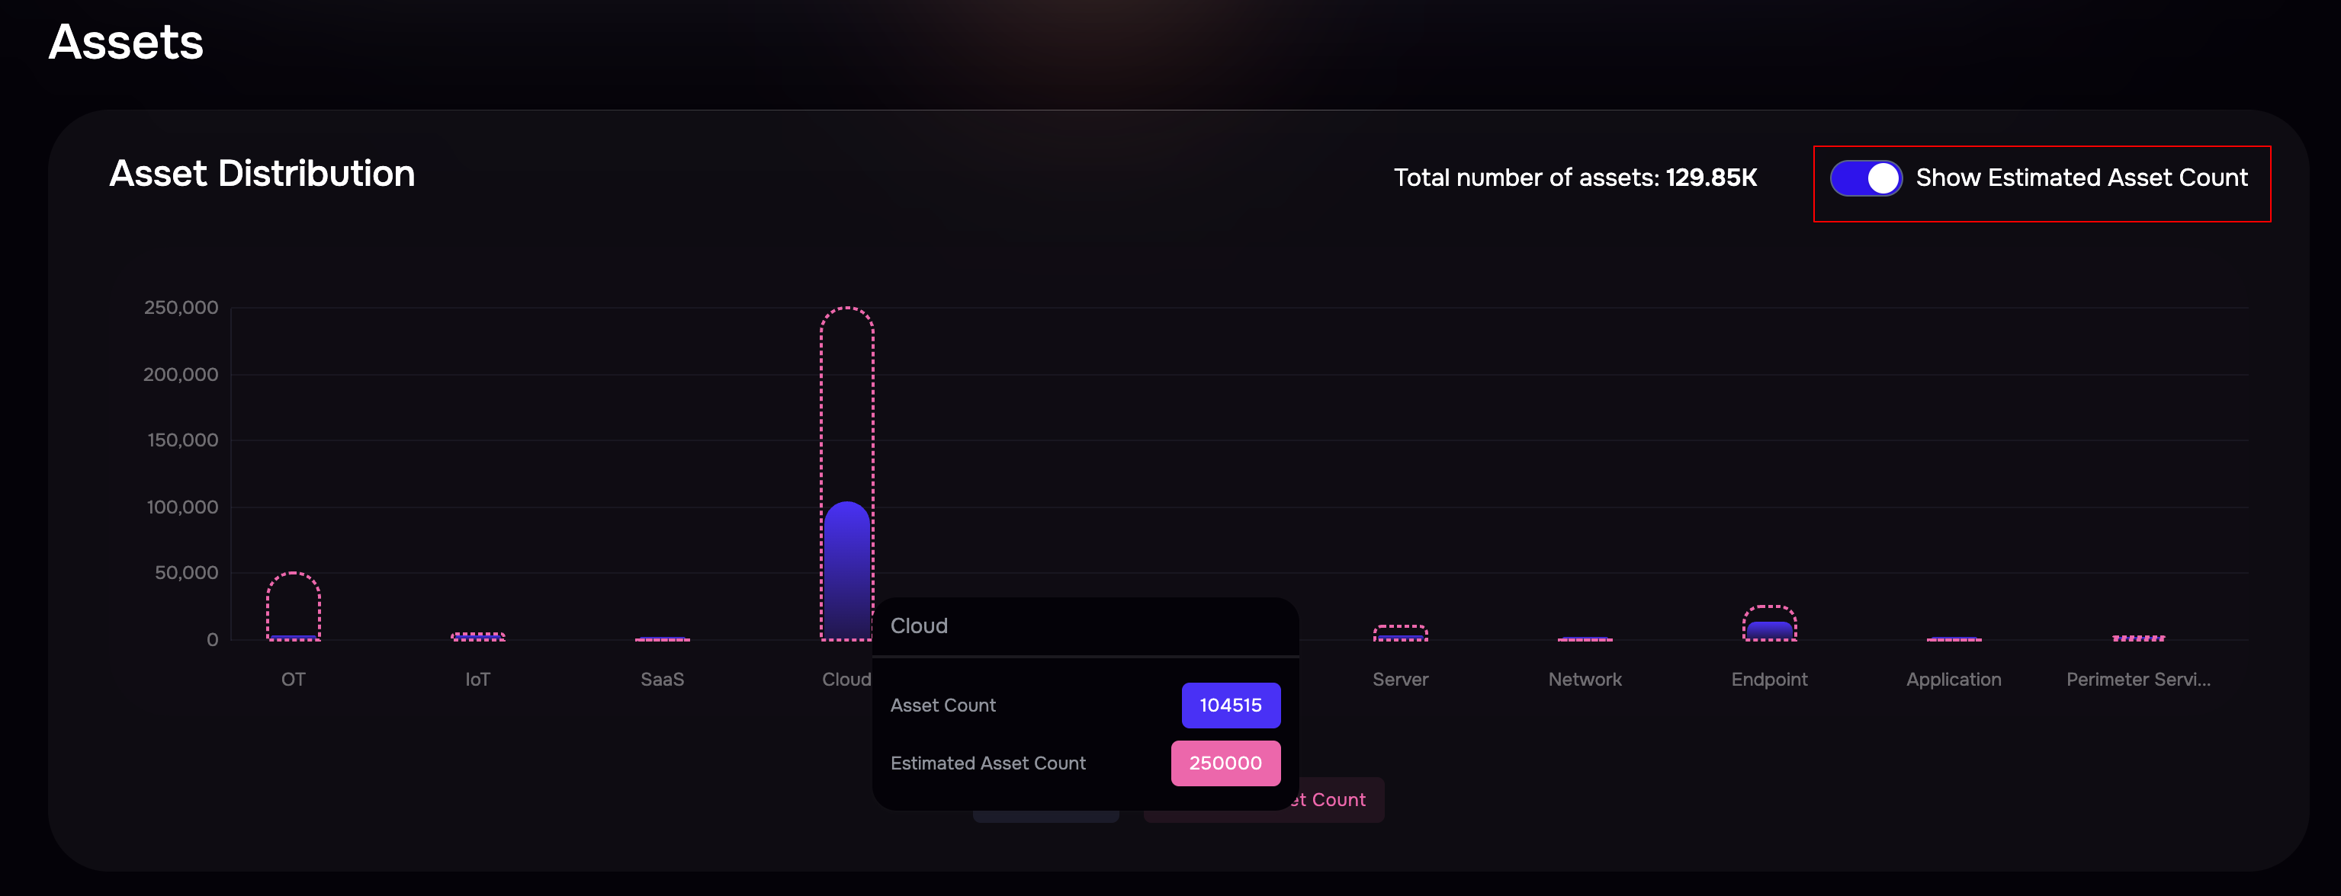The height and width of the screenshot is (896, 2341).
Task: Click the Cloud title in the tooltip
Action: pyautogui.click(x=919, y=626)
